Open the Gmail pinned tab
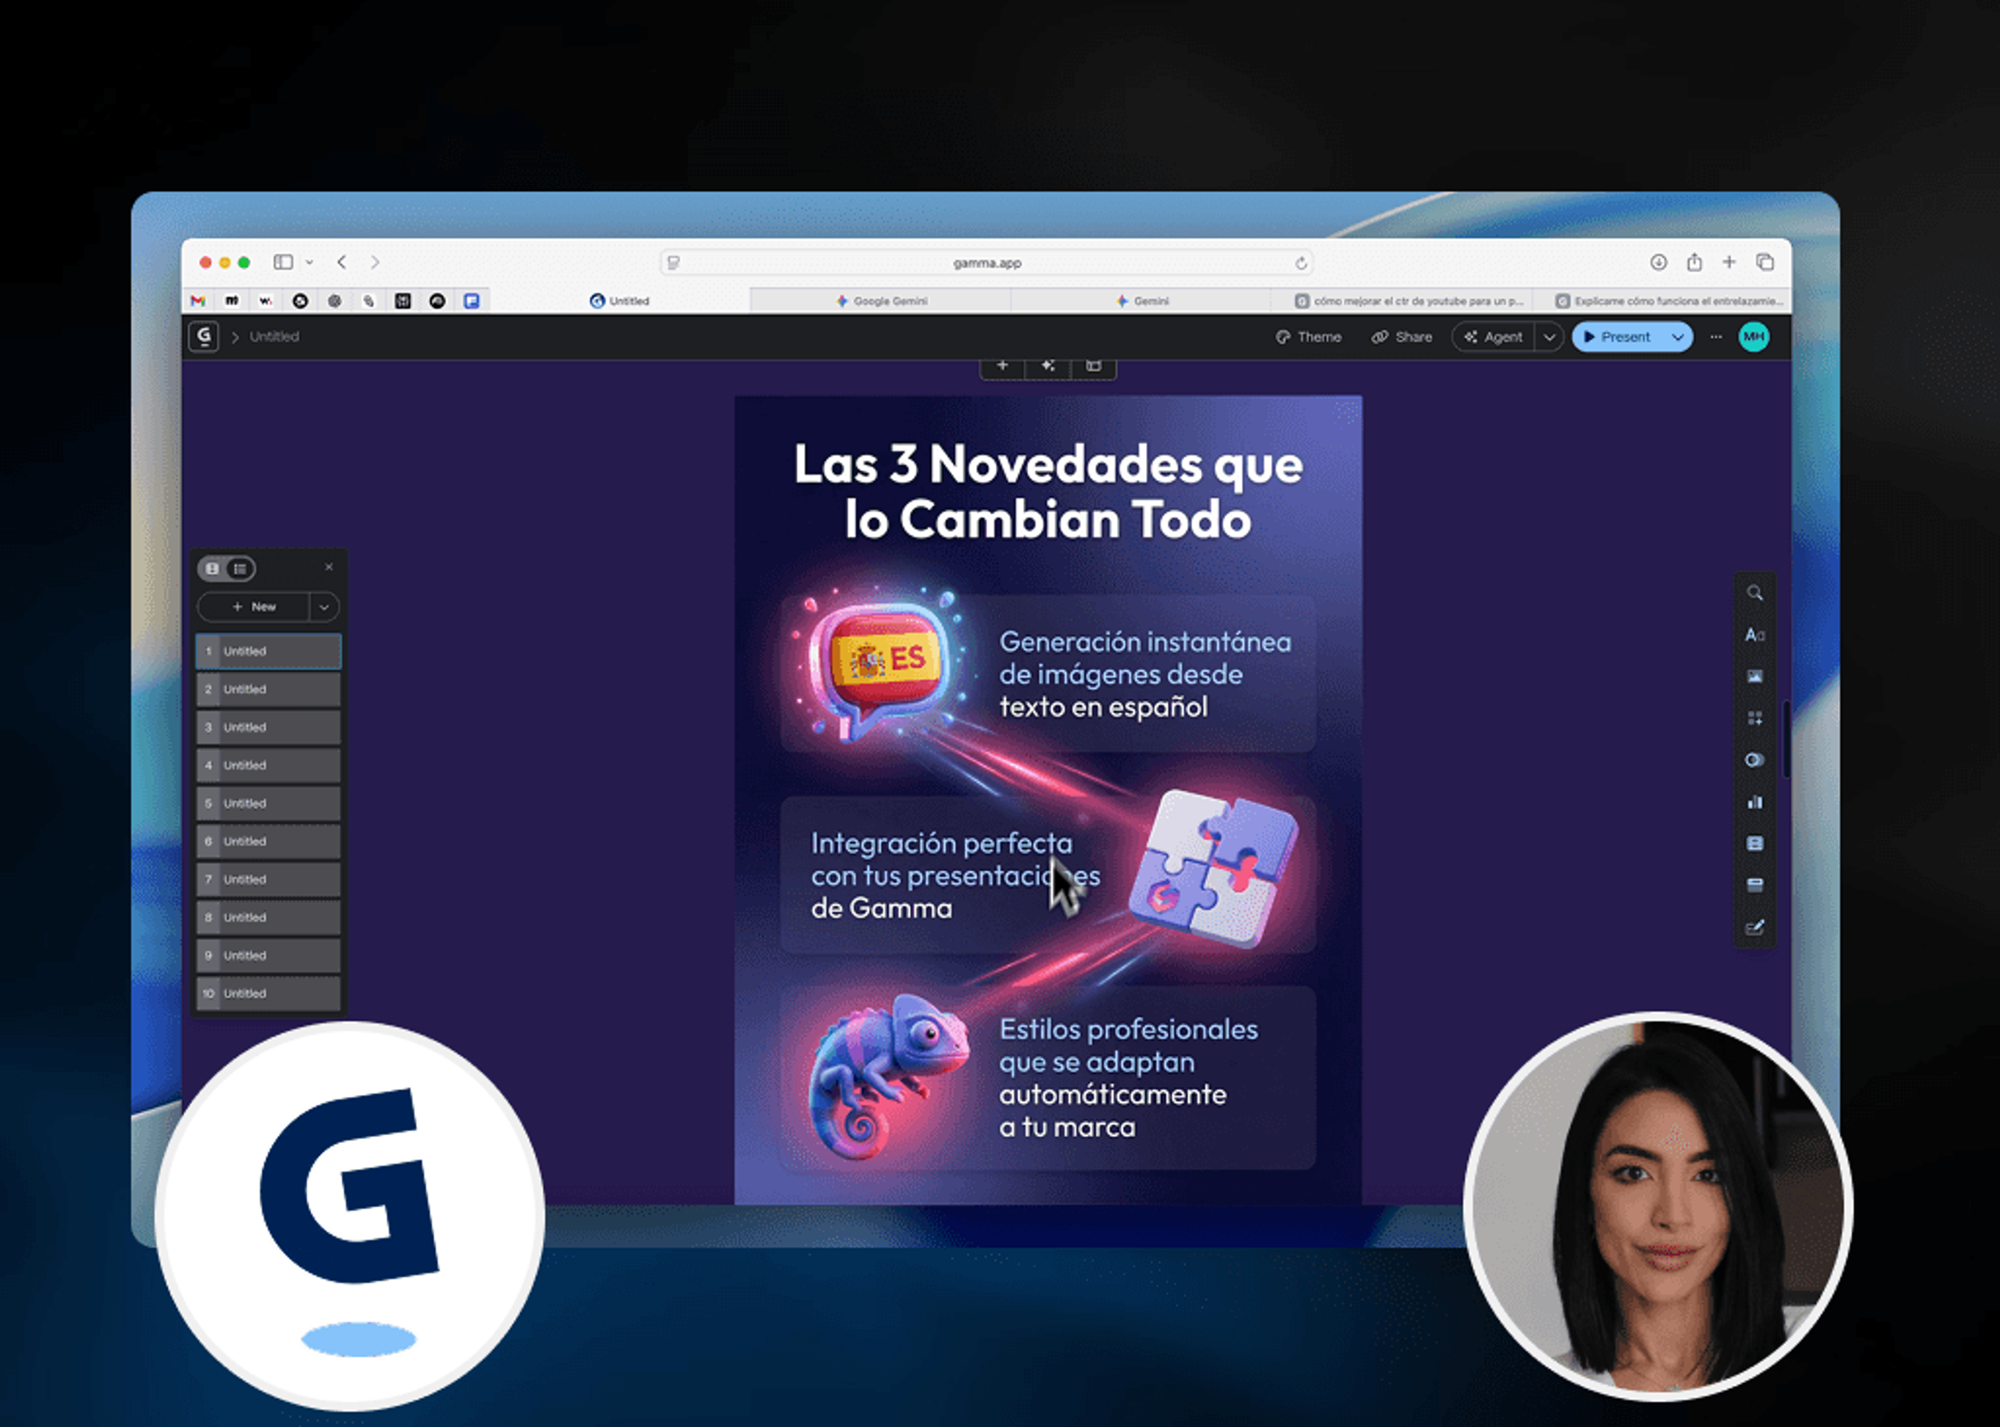Image resolution: width=2000 pixels, height=1427 pixels. pos(198,300)
